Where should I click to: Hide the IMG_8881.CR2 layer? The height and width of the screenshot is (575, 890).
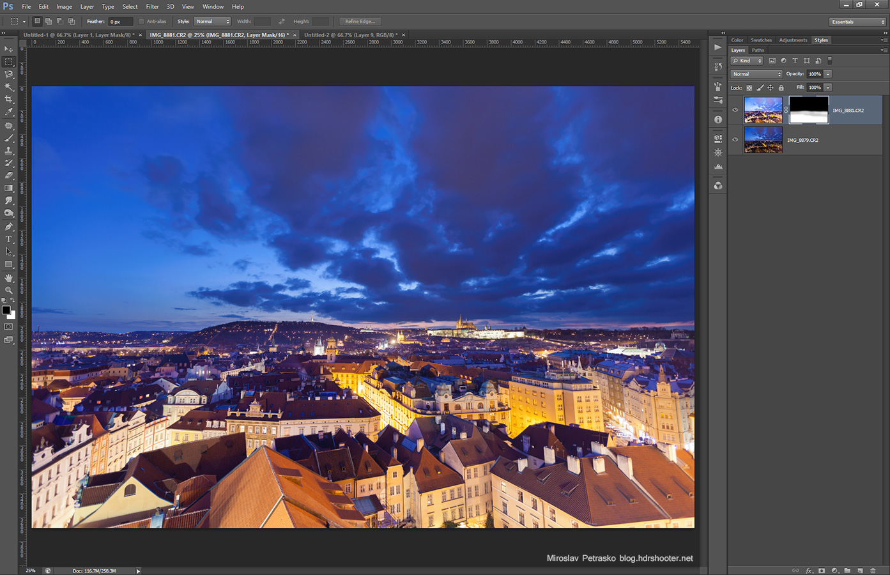735,110
